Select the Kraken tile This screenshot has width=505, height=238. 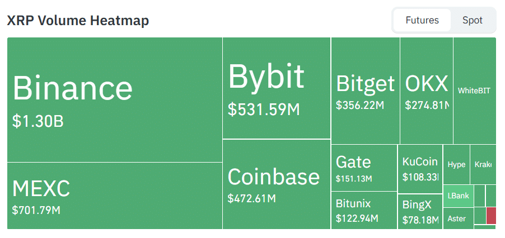click(483, 164)
